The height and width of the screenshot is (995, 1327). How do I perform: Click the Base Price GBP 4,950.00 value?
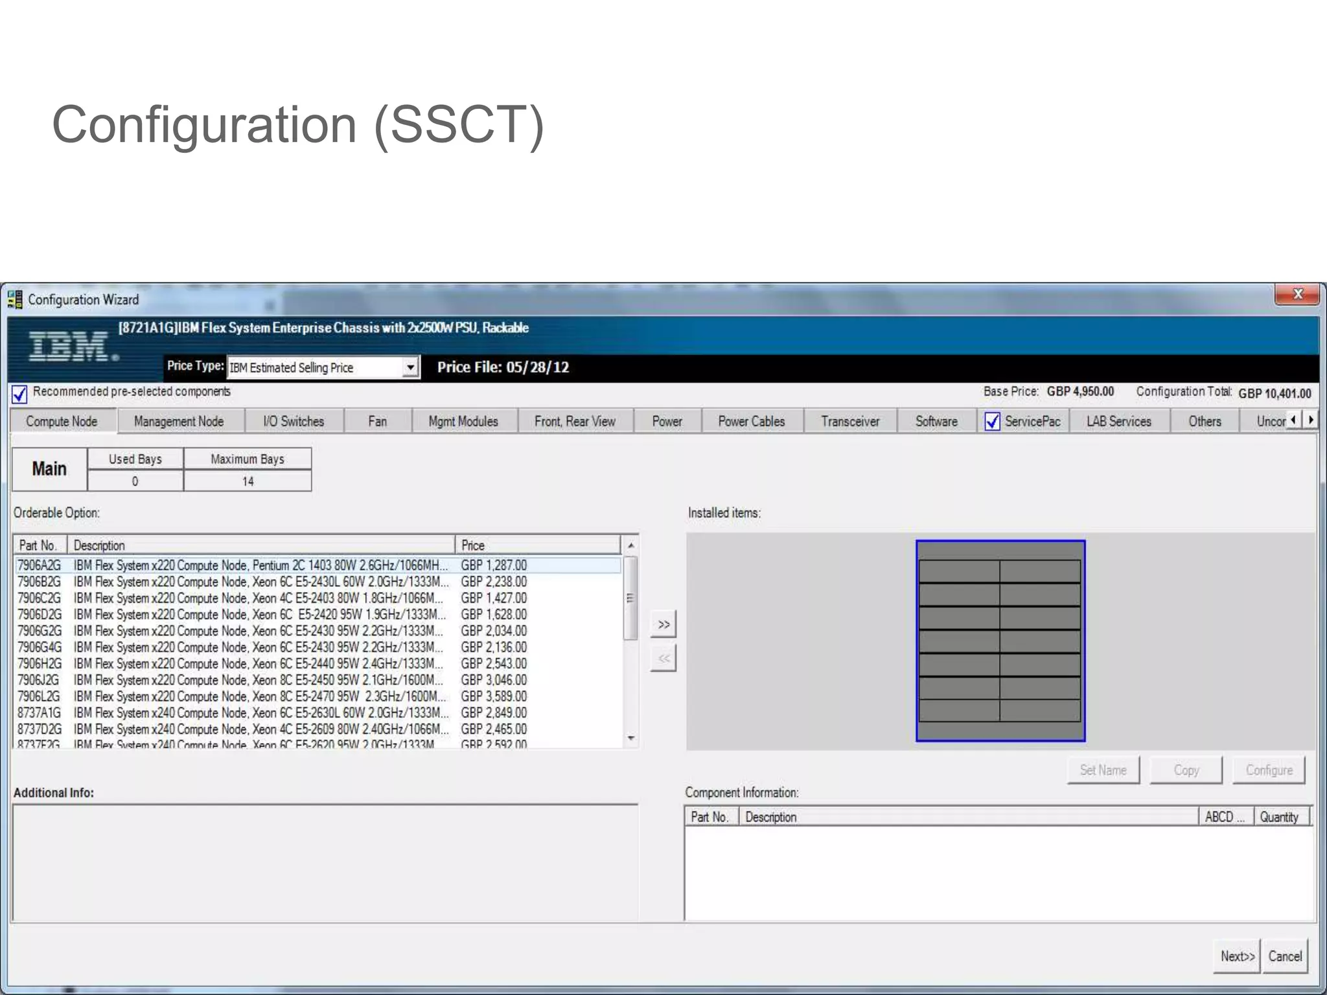click(x=1080, y=391)
